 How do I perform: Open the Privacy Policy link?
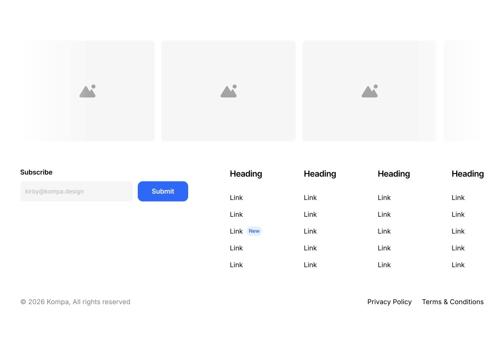389,302
